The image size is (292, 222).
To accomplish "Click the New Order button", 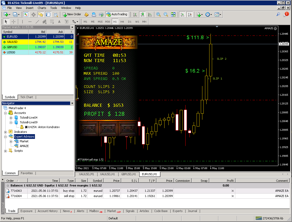I will pyautogui.click(x=72, y=14).
